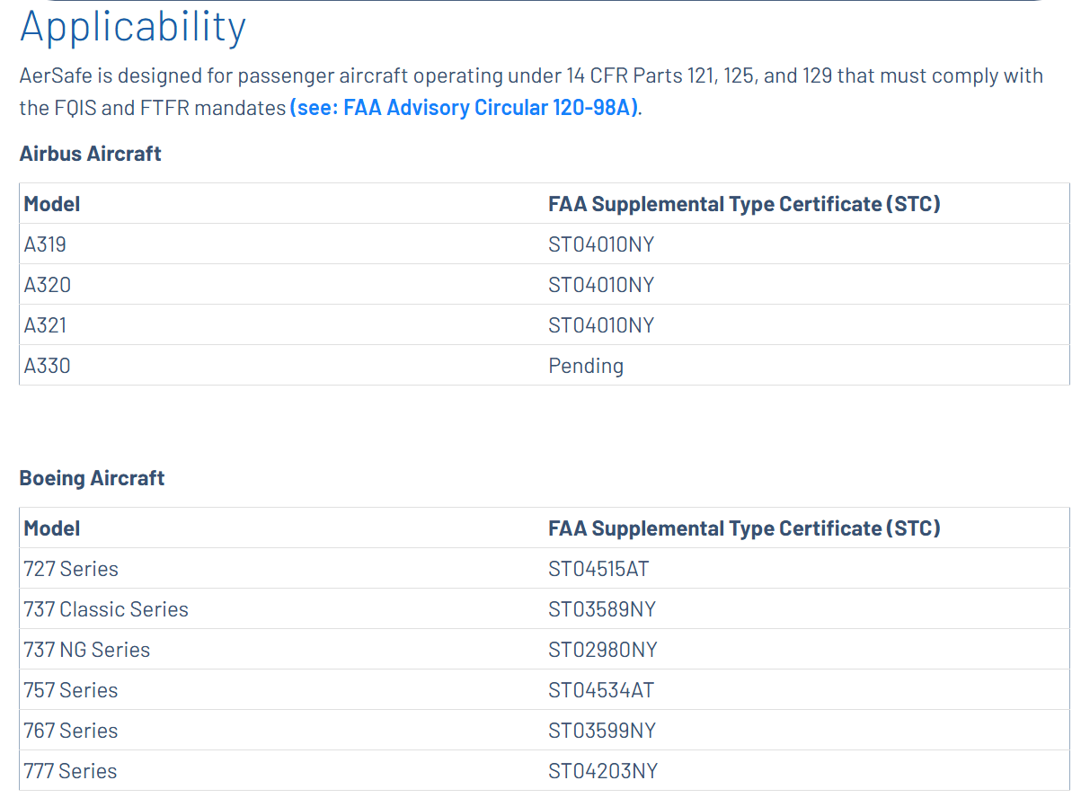Screen dimensions: 1081x807
Task: Click the Applicability heading
Action: point(133,27)
